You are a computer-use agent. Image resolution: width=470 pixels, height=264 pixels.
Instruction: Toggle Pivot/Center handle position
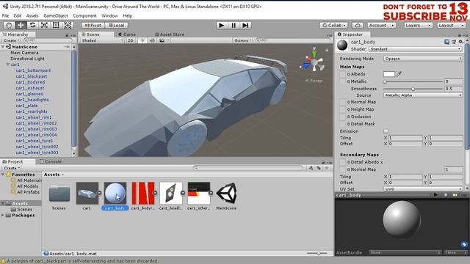pos(93,26)
